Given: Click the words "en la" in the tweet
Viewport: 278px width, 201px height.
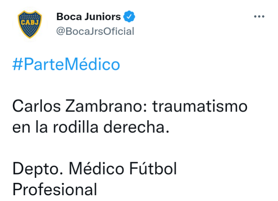Looking at the screenshot, I should pos(30,127).
